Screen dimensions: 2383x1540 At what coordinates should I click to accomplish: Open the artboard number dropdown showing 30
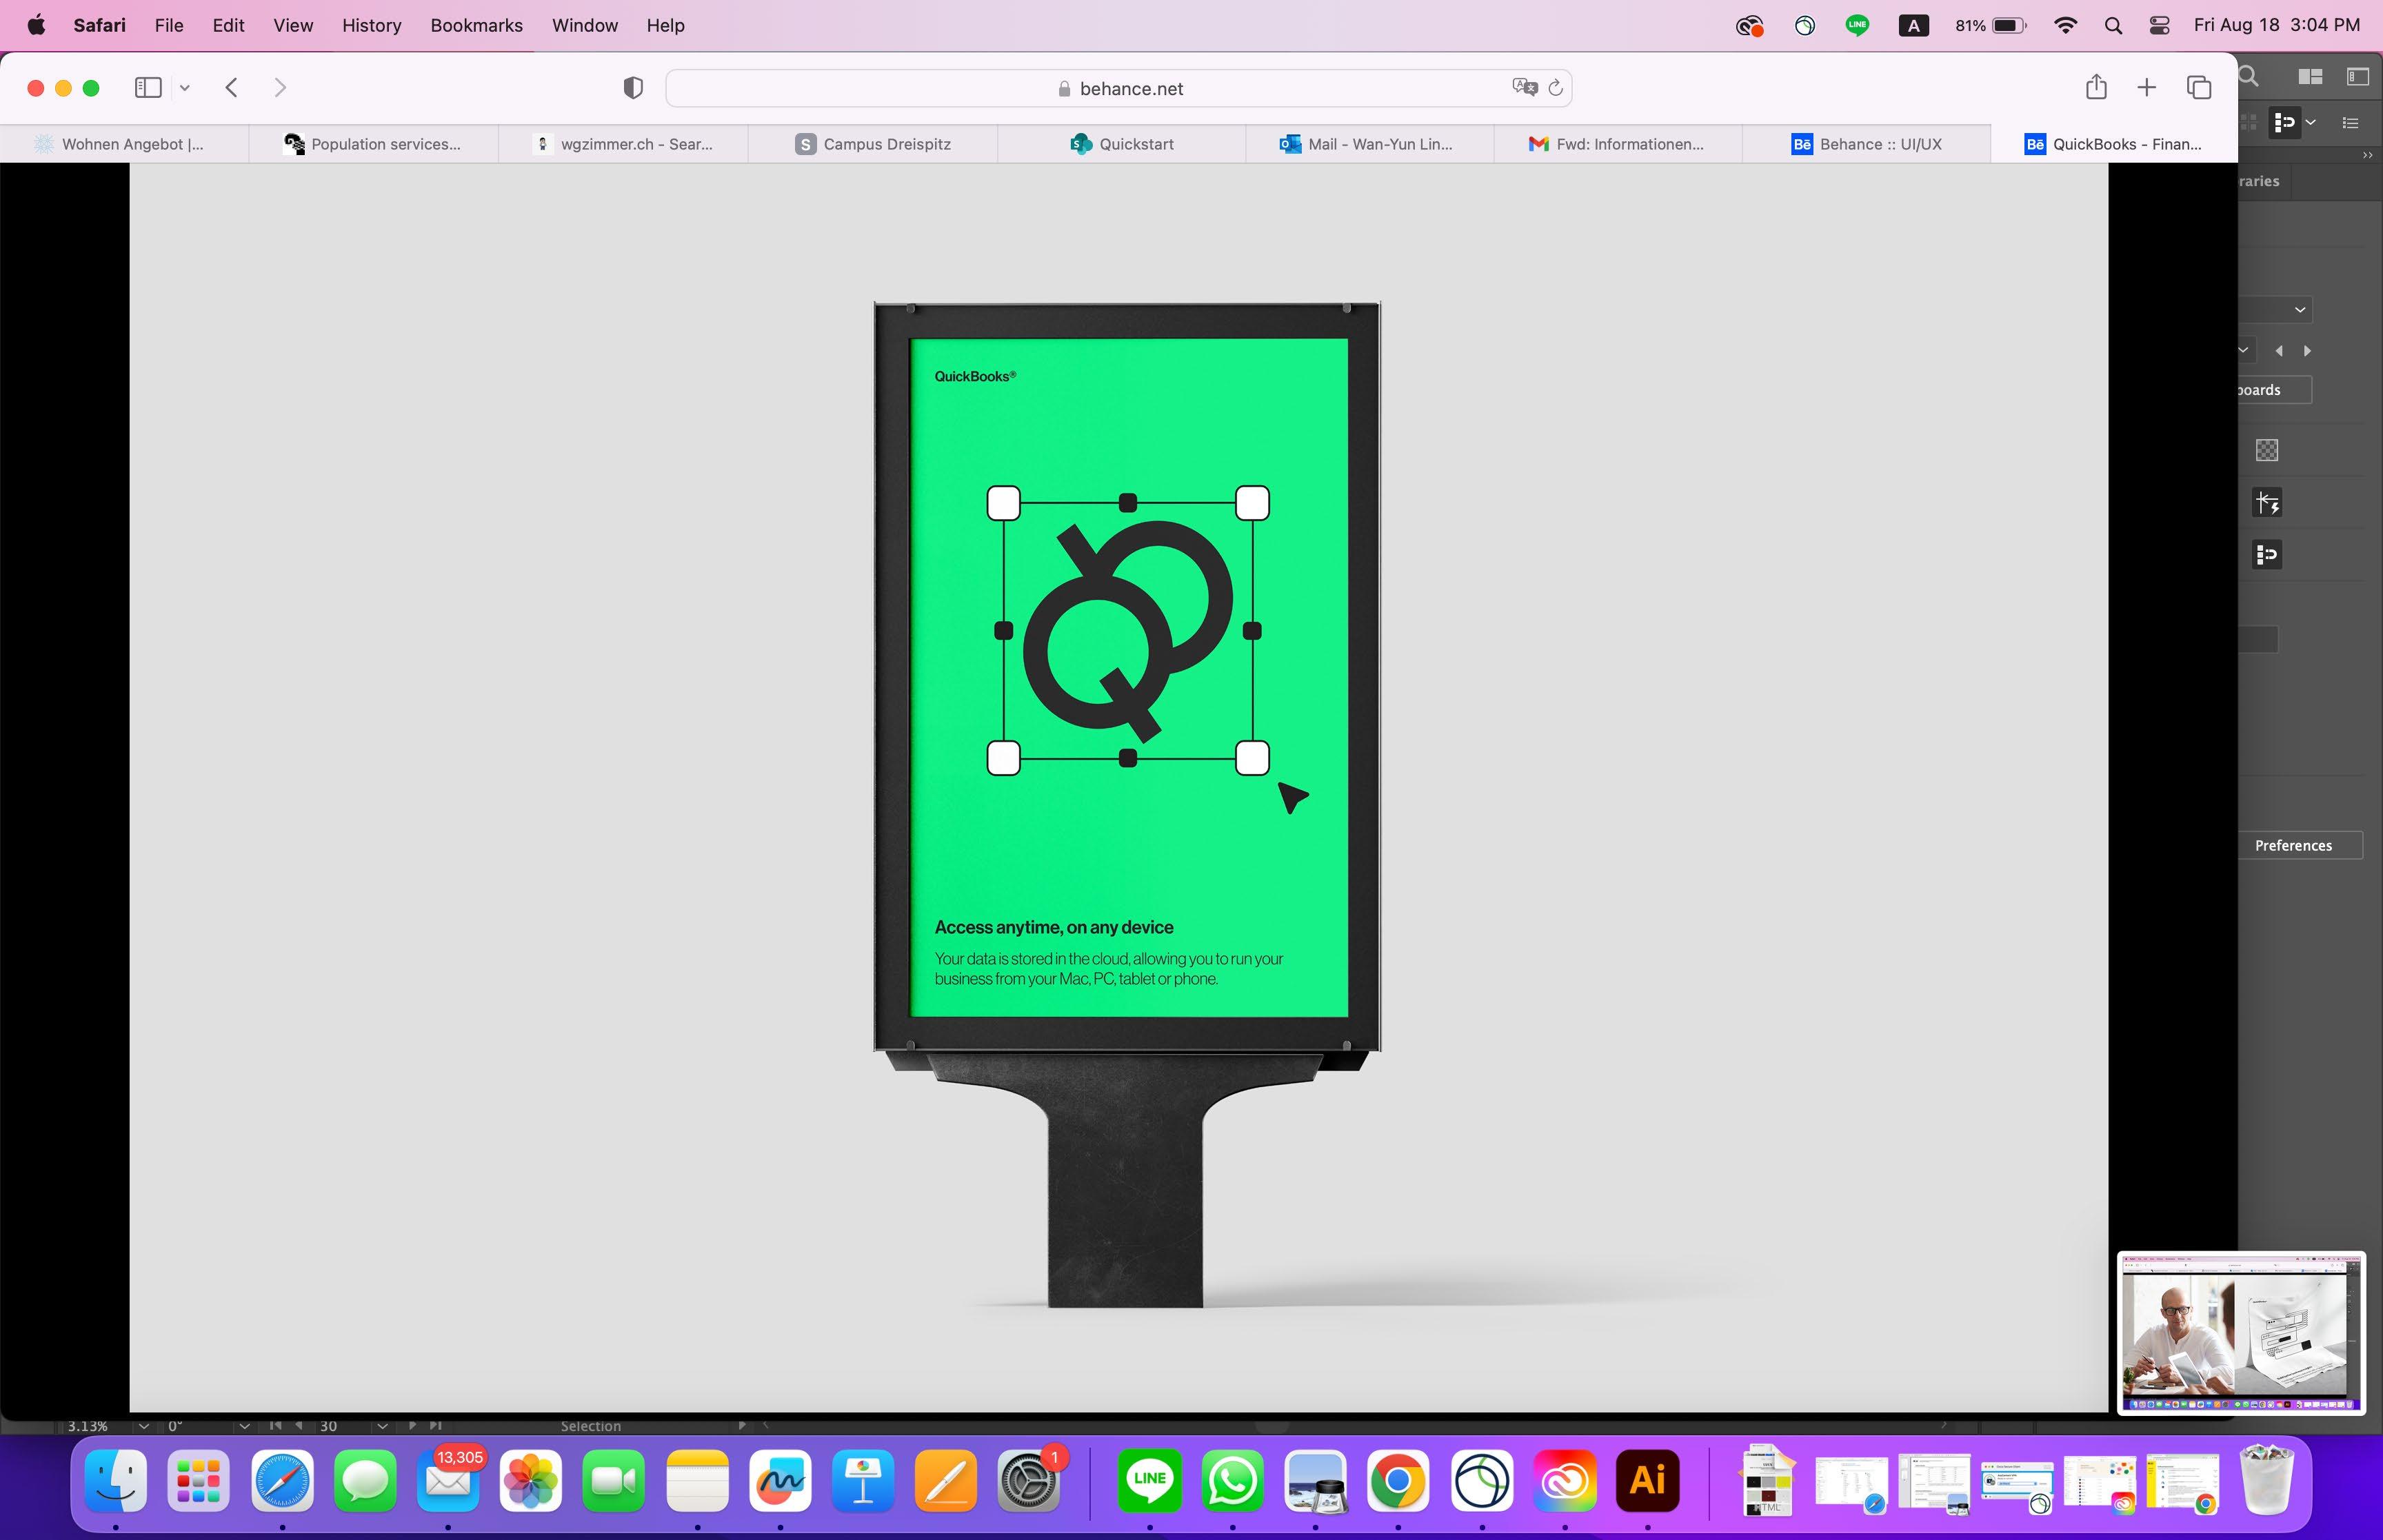coord(382,1426)
